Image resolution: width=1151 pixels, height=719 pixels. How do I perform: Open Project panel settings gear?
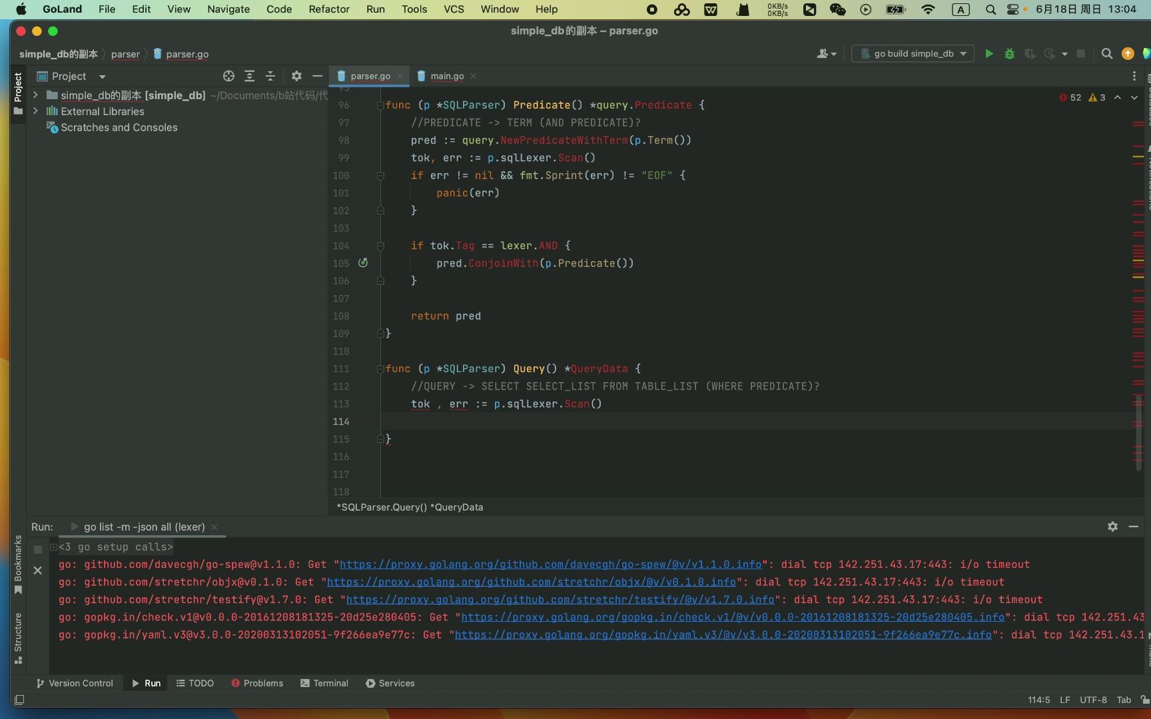tap(296, 76)
